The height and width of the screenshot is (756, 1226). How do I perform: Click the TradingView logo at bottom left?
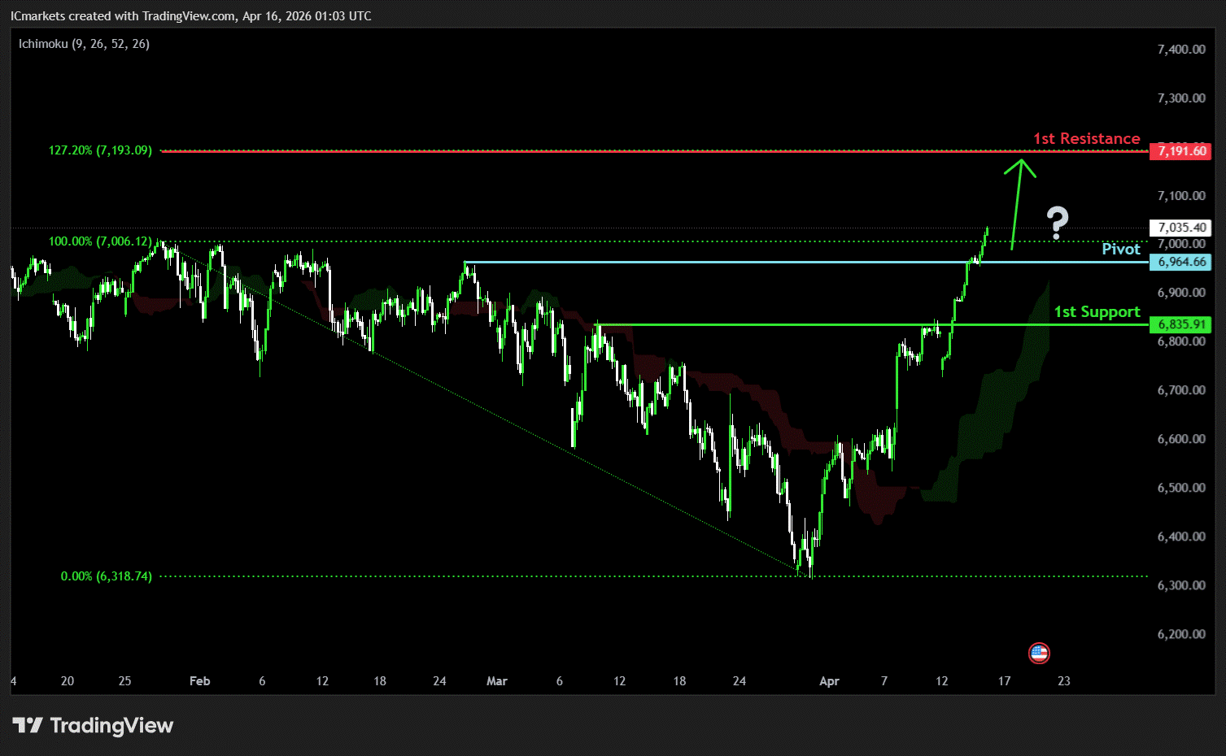point(94,725)
